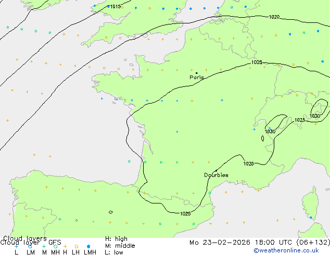This screenshot has height=255, width=330.
Task: Click the orange plus legend symbol above H
Action: click(x=65, y=246)
